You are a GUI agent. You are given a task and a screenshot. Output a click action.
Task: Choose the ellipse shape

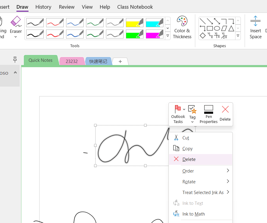pyautogui.click(x=217, y=28)
